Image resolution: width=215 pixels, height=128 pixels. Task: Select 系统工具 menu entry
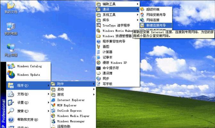118,15
